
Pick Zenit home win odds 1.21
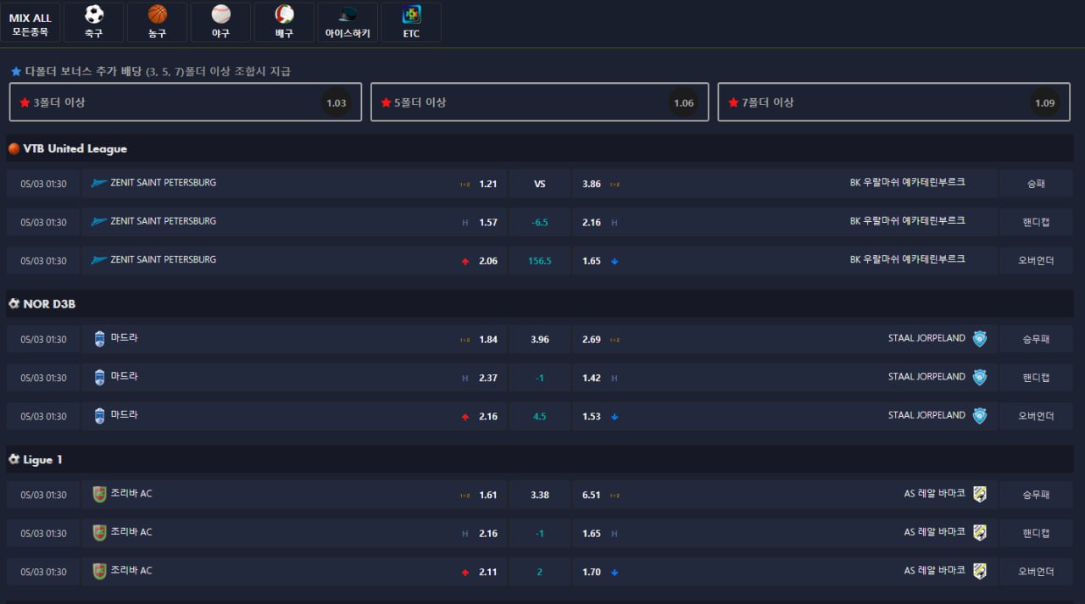(487, 184)
